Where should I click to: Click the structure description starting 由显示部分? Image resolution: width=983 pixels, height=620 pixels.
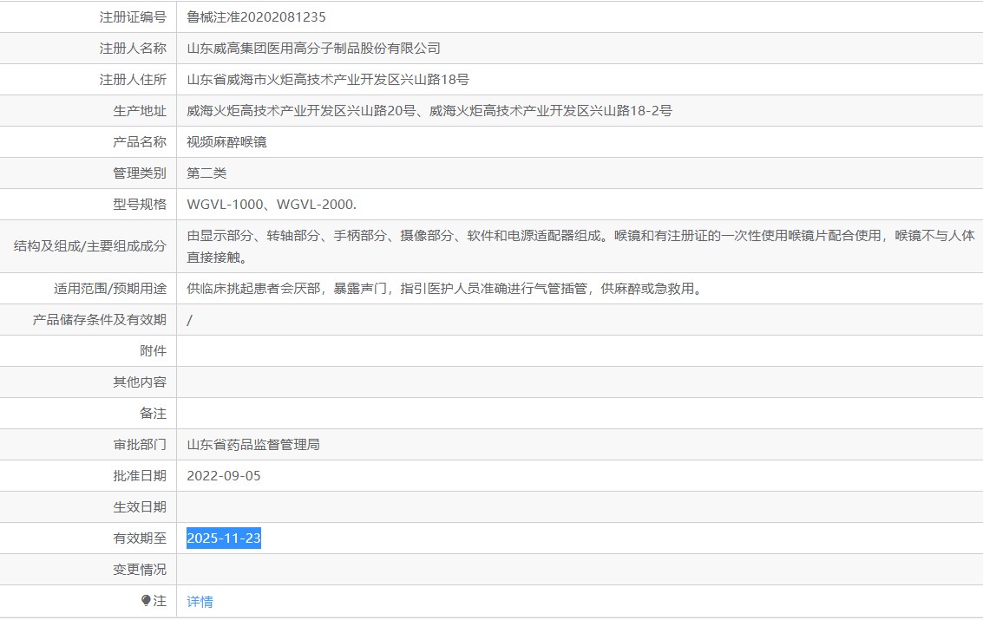tap(580, 246)
